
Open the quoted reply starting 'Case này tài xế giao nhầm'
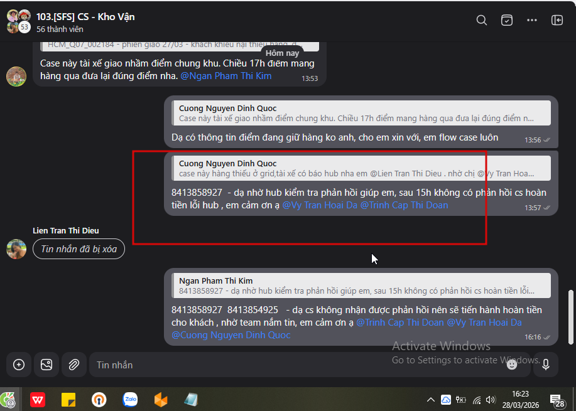(x=361, y=113)
